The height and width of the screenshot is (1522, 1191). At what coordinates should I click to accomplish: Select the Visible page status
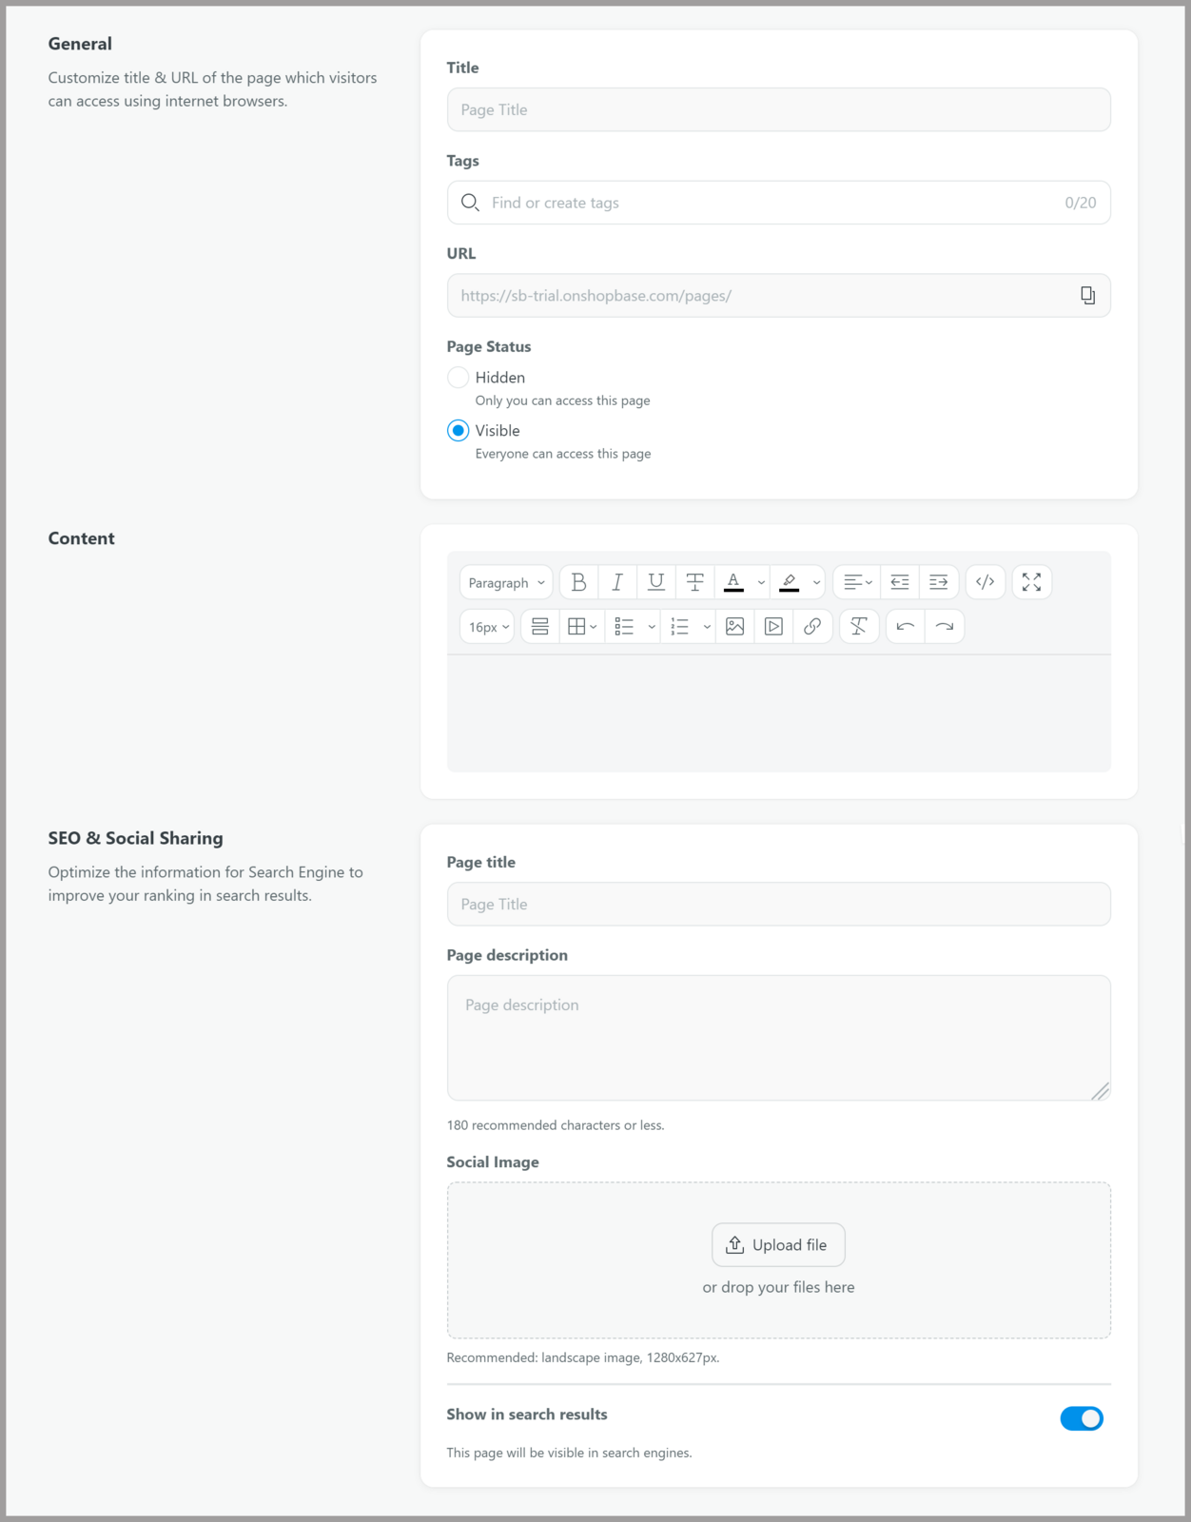pyautogui.click(x=458, y=431)
